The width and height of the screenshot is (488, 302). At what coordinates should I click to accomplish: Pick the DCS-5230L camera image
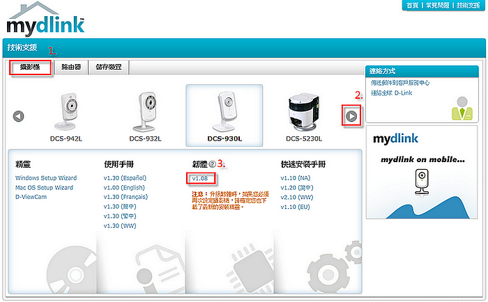point(305,111)
